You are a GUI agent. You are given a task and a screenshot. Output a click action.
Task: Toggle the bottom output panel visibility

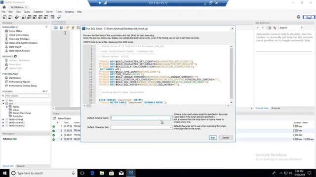[x=309, y=17]
